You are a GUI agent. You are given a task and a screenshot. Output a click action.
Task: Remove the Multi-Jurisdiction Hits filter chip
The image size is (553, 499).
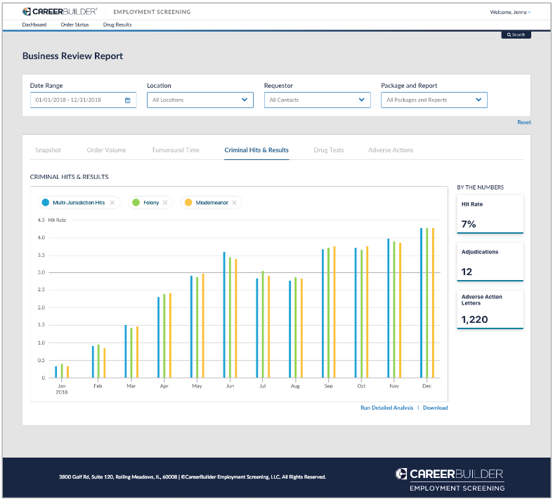pyautogui.click(x=112, y=203)
